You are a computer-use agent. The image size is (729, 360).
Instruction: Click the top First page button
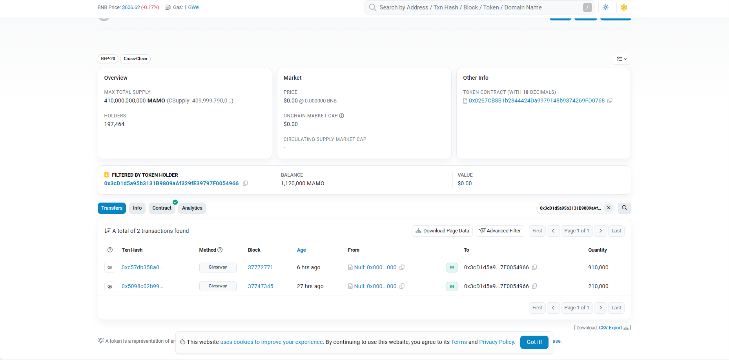[537, 231]
